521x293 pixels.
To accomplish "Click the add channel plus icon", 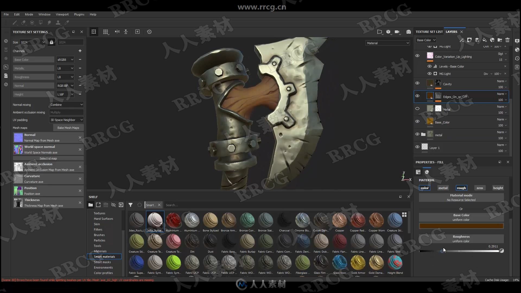I will (80, 51).
